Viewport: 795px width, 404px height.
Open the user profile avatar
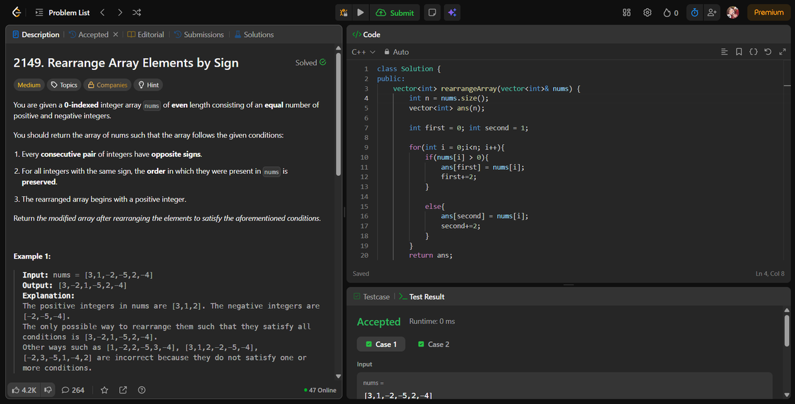(x=733, y=13)
